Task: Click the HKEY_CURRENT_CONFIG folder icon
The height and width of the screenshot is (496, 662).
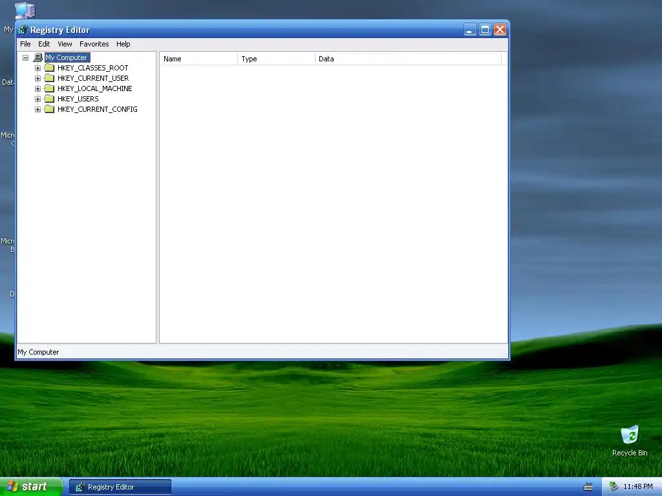Action: click(x=49, y=109)
